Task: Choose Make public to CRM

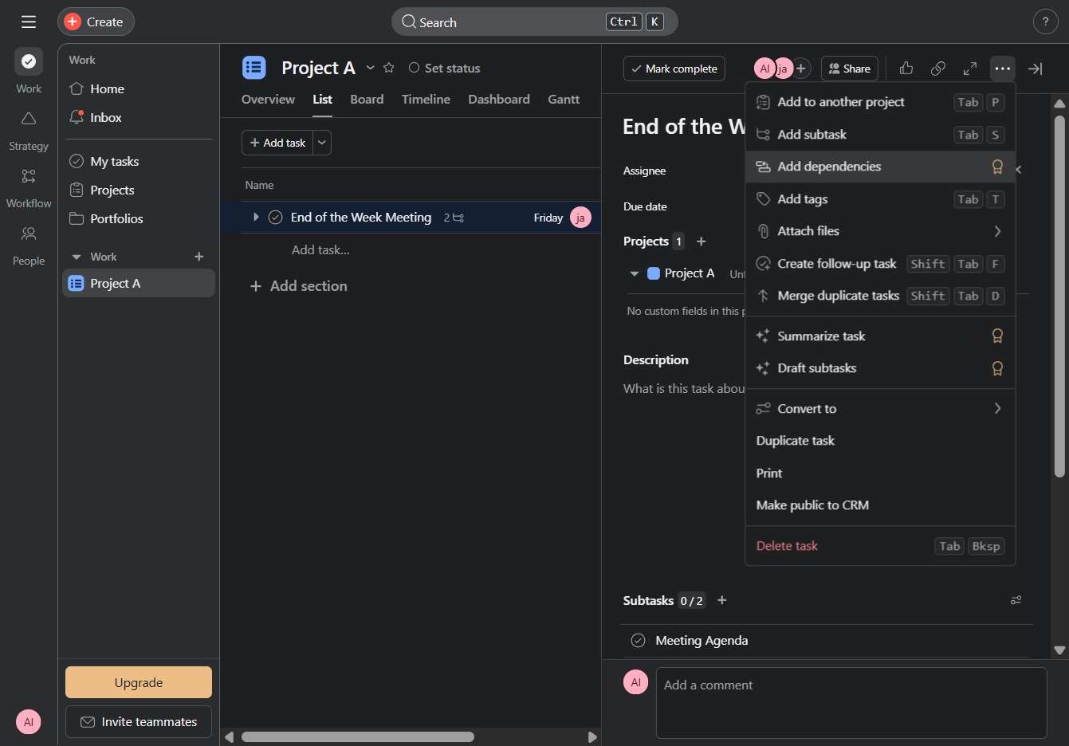Action: [880, 505]
